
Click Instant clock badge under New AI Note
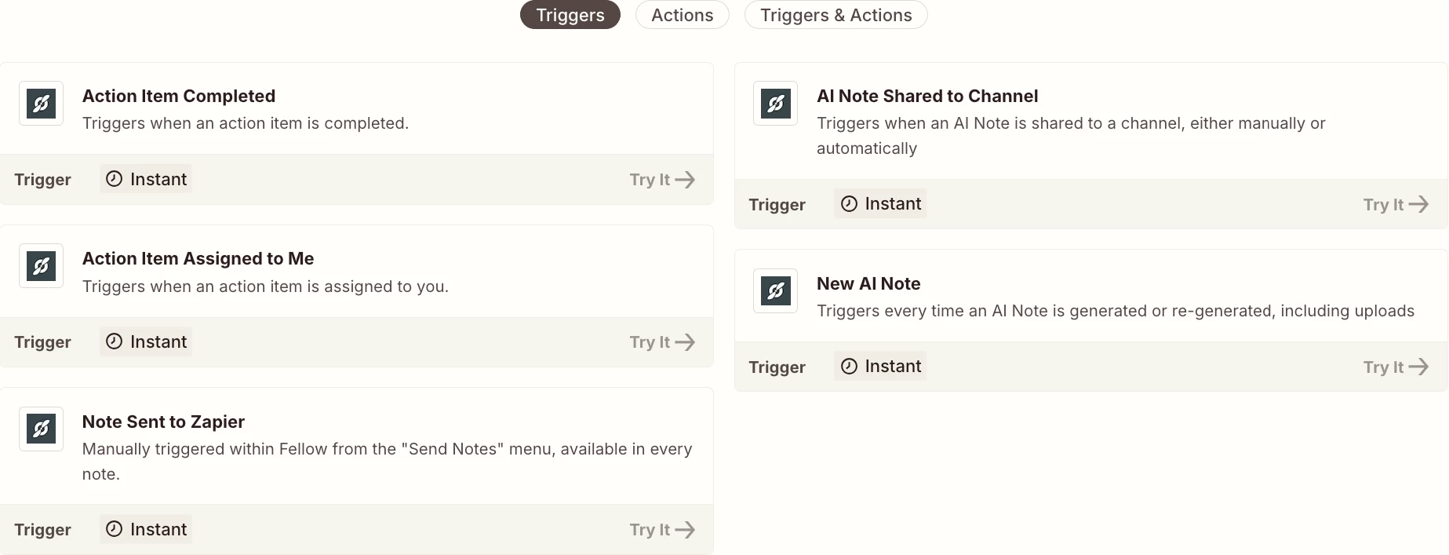880,367
